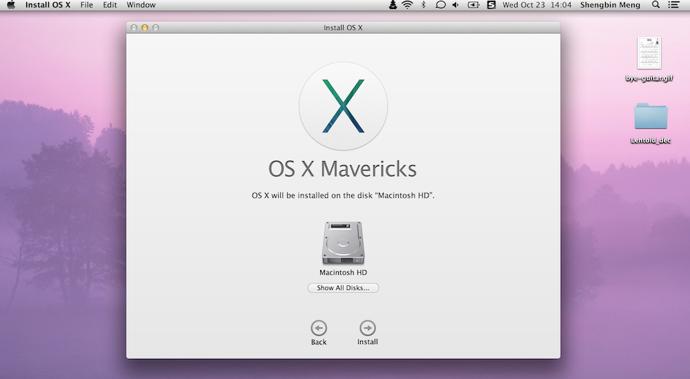Open the Apple menu
The height and width of the screenshot is (379, 690).
click(x=11, y=5)
